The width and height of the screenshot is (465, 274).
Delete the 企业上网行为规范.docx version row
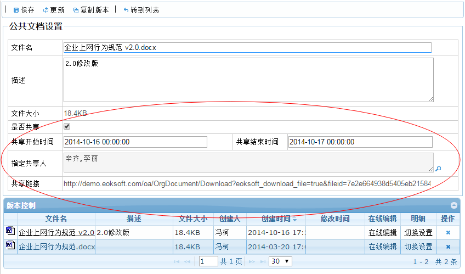448,247
